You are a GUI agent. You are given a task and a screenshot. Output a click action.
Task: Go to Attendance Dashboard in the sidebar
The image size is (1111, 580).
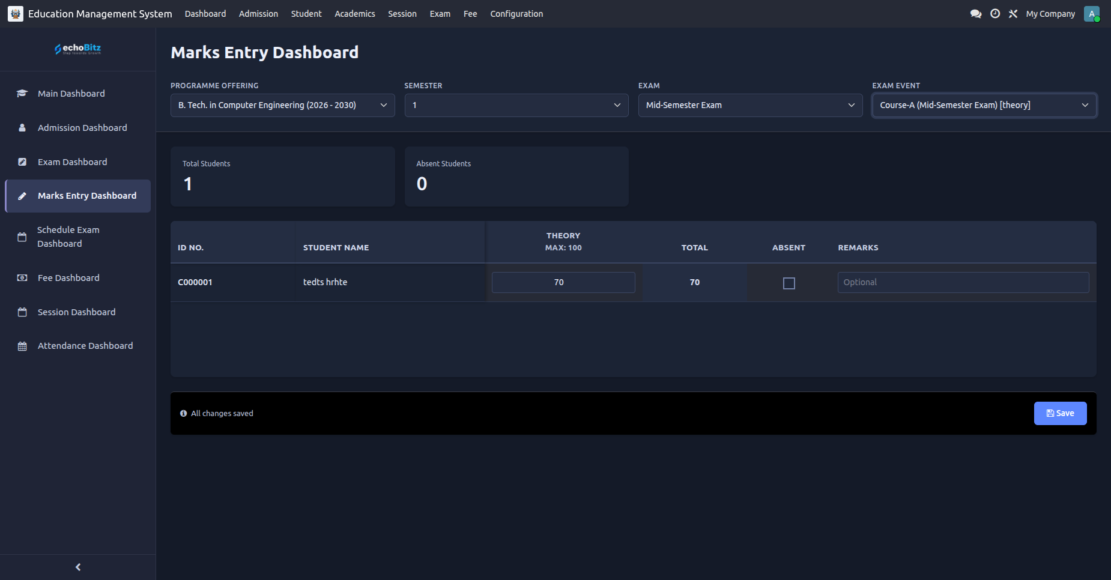point(78,346)
